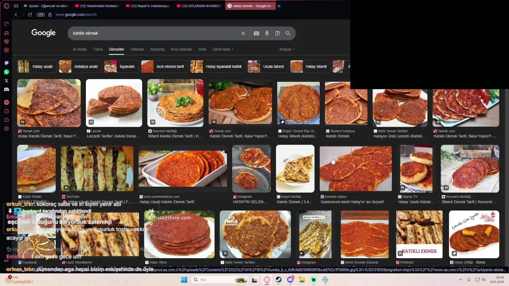Open Yemek.com Kolay Katıklı Ekmek image
Image resolution: width=509 pixels, height=286 pixels.
pos(49,103)
